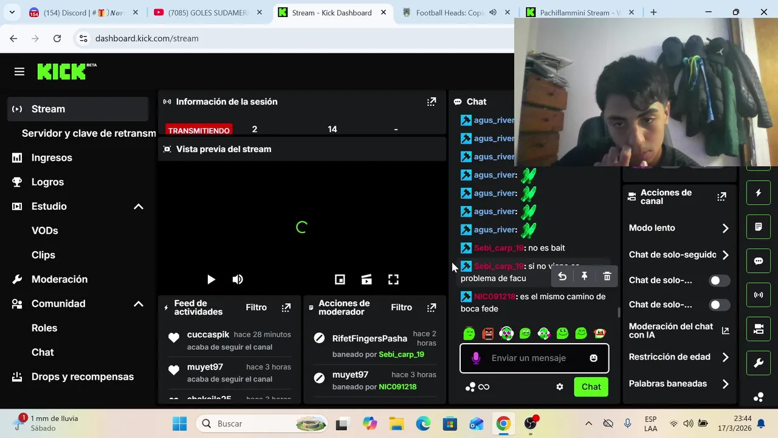Reply to the hovered Sebi_carp_19 message
The width and height of the screenshot is (778, 438).
pyautogui.click(x=562, y=277)
